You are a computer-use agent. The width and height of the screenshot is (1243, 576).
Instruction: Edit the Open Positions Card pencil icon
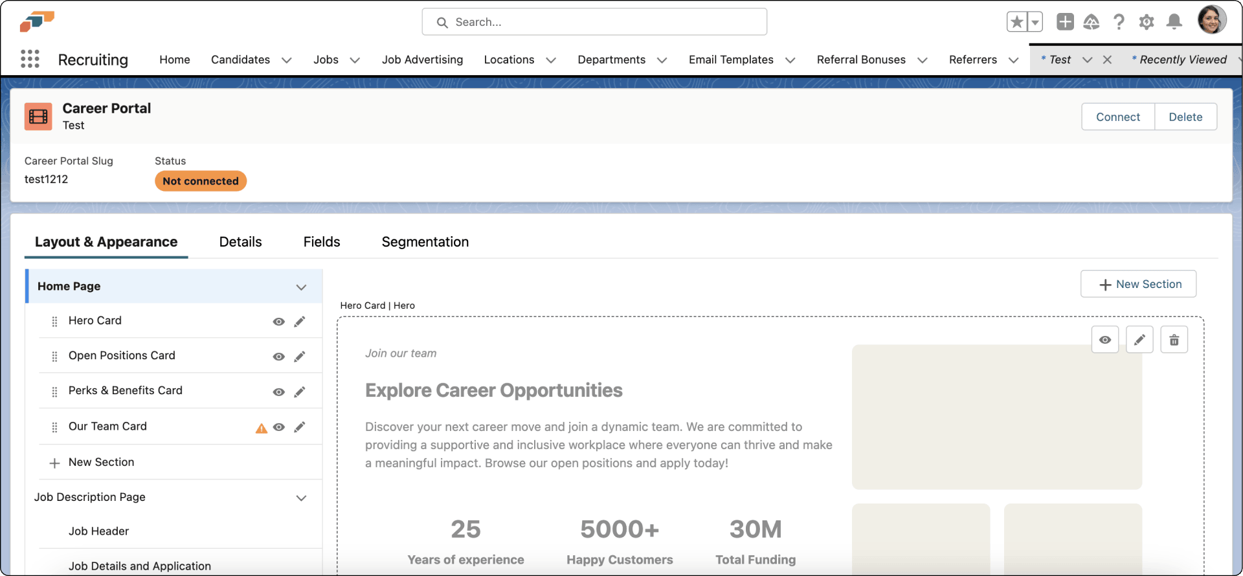[300, 357]
